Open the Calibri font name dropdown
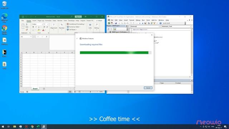The image size is (229, 129). 42,24
